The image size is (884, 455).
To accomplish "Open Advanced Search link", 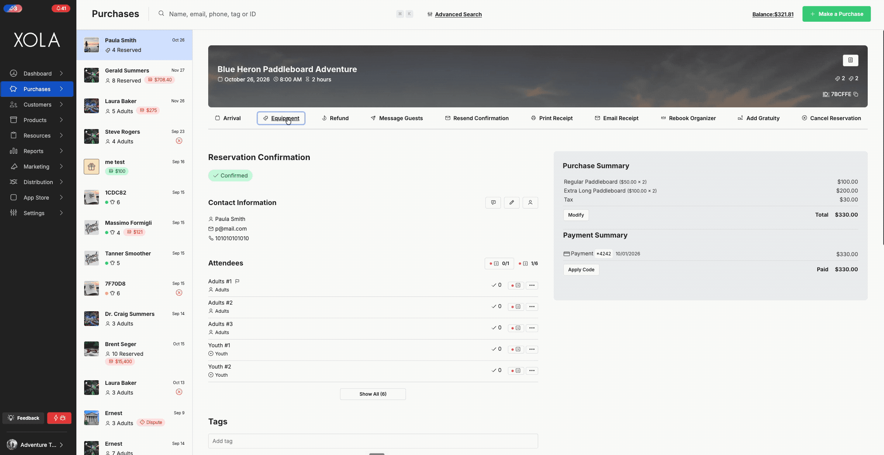I will 458,14.
